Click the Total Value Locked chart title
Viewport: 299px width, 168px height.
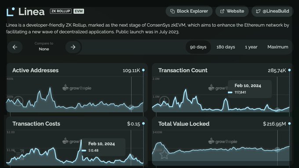184,124
